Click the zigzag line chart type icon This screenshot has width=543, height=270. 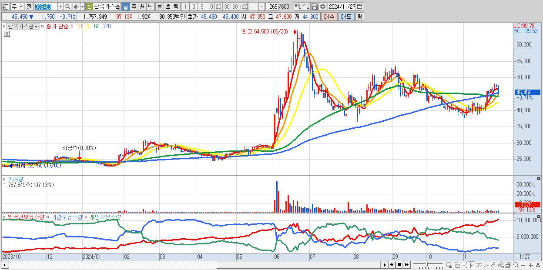[486, 265]
